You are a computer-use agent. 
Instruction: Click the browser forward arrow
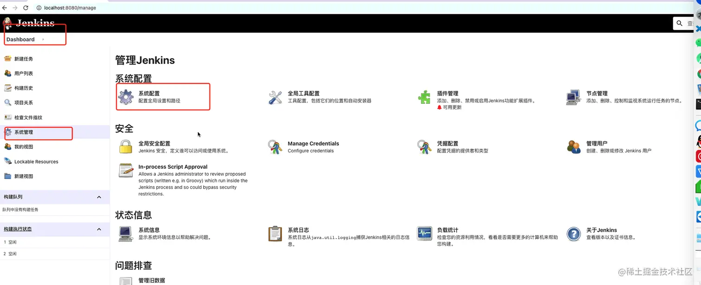point(15,8)
